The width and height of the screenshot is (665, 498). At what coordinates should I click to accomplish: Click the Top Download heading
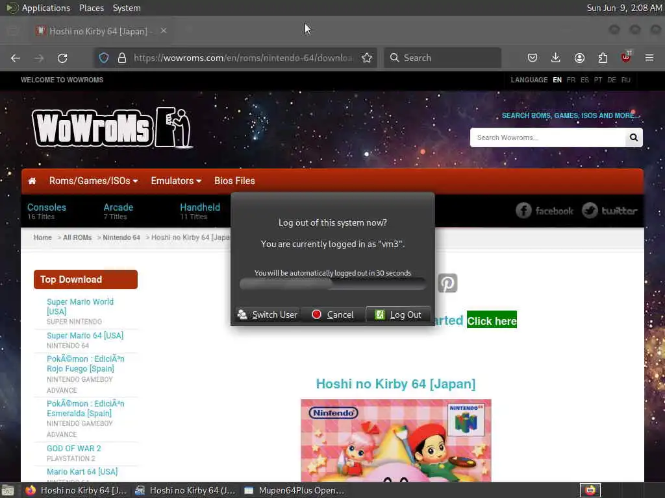pyautogui.click(x=86, y=279)
